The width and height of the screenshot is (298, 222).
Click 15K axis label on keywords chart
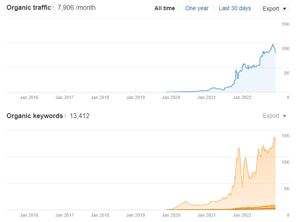[x=285, y=136]
